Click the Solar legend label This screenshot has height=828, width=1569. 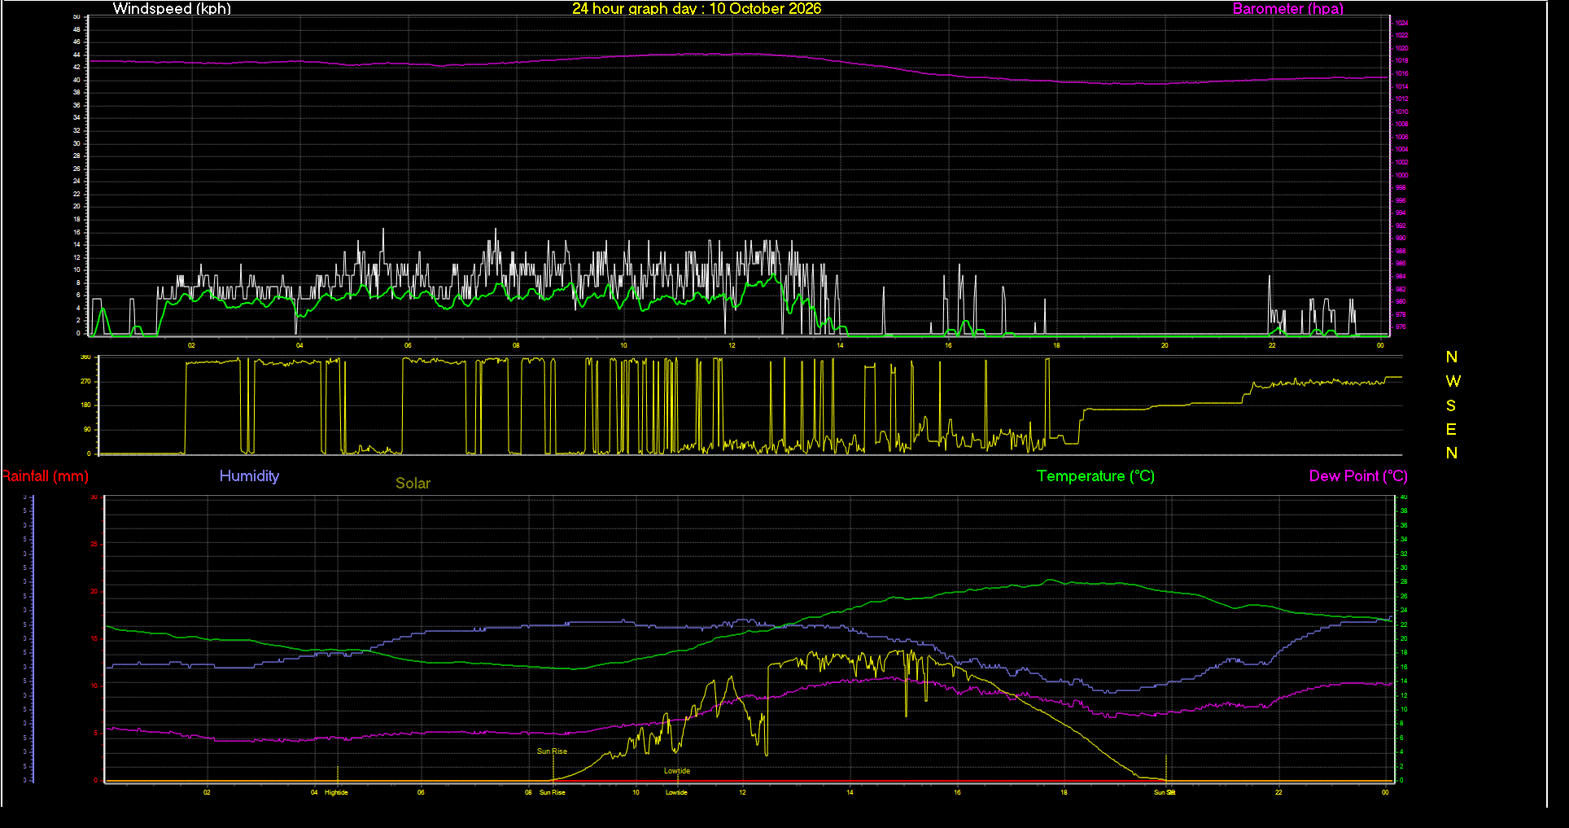click(413, 483)
